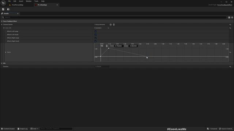Open the Output Log
This screenshot has height=131, width=234.
[23, 129]
